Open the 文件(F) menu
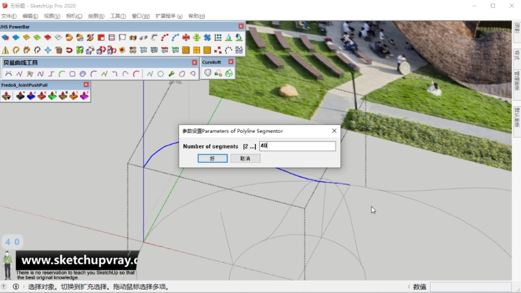This screenshot has height=293, width=521. (x=9, y=16)
